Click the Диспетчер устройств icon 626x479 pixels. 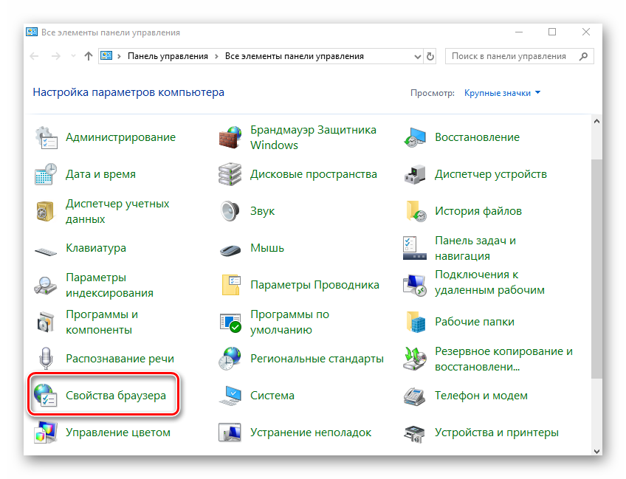(415, 174)
